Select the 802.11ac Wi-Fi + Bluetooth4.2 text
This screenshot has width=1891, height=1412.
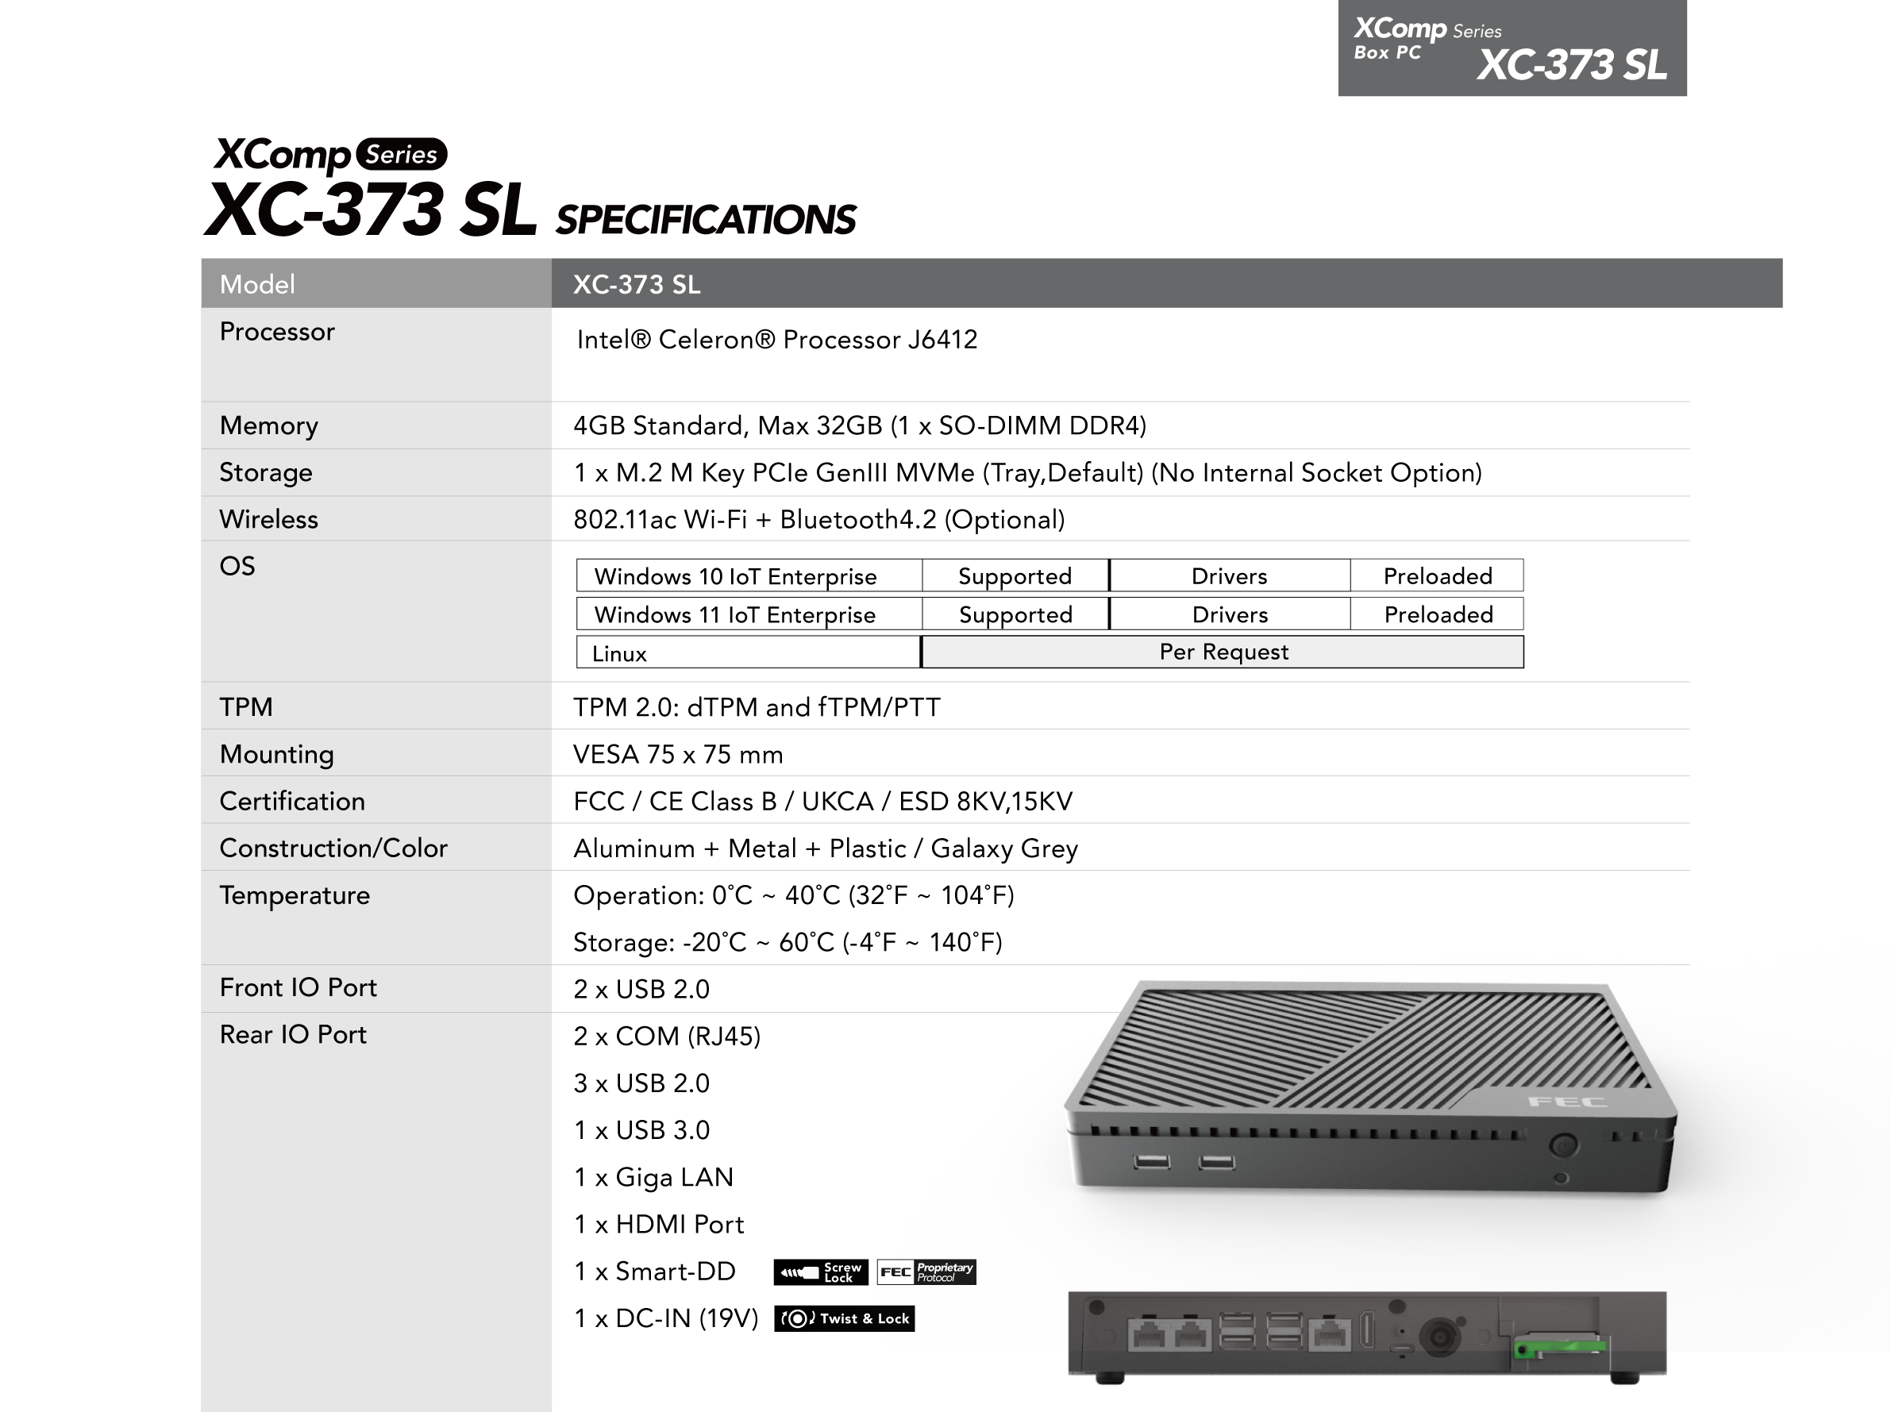pos(819,520)
